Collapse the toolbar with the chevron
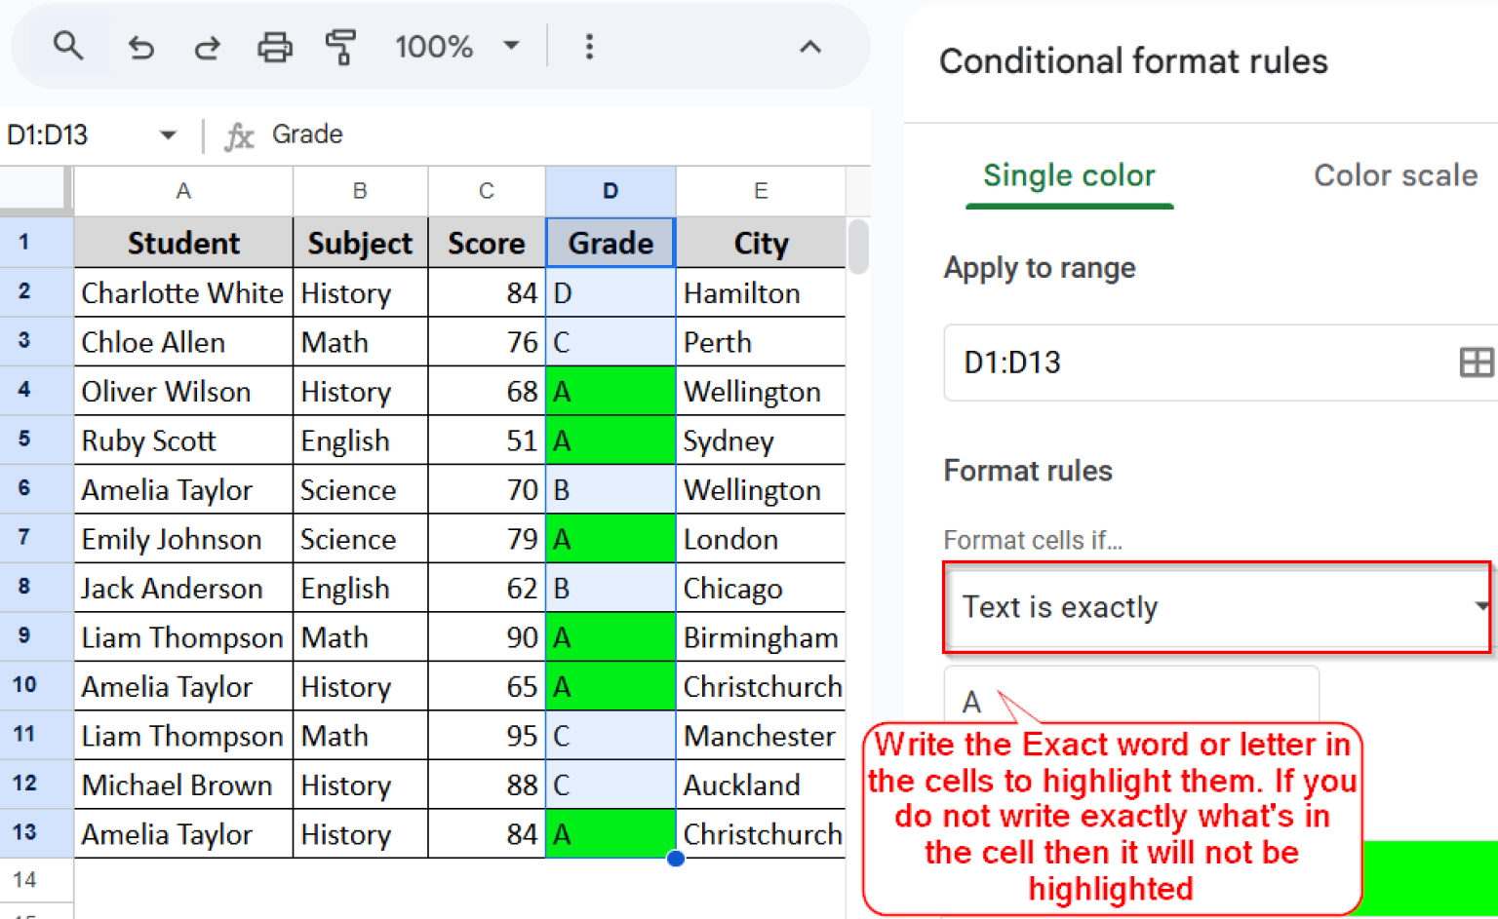The image size is (1498, 919). [810, 46]
